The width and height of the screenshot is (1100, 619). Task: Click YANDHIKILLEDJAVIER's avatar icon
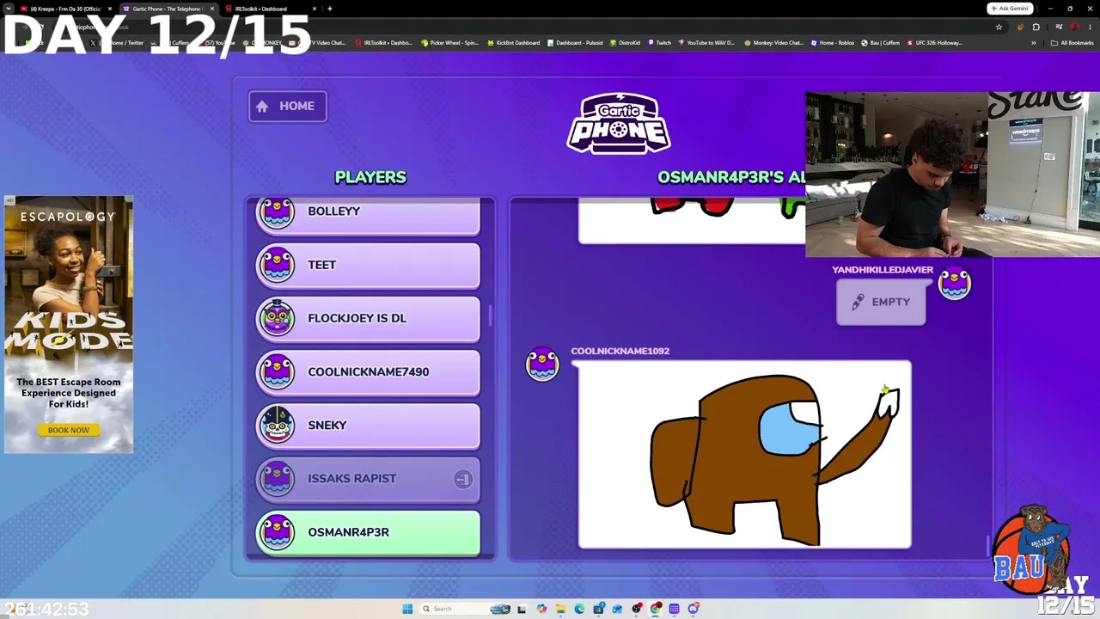[954, 285]
